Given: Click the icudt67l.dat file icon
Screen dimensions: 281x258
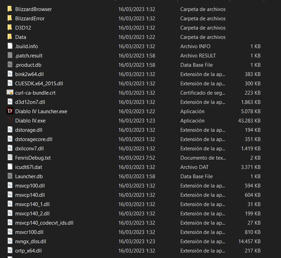Looking at the screenshot, I should pos(10,167).
